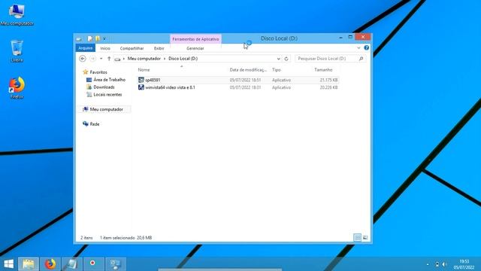The width and height of the screenshot is (481, 271).
Task: Launch Firefox from desktop shortcut
Action: (17, 87)
